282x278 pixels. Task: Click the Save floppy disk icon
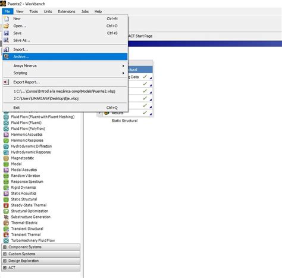pyautogui.click(x=7, y=33)
